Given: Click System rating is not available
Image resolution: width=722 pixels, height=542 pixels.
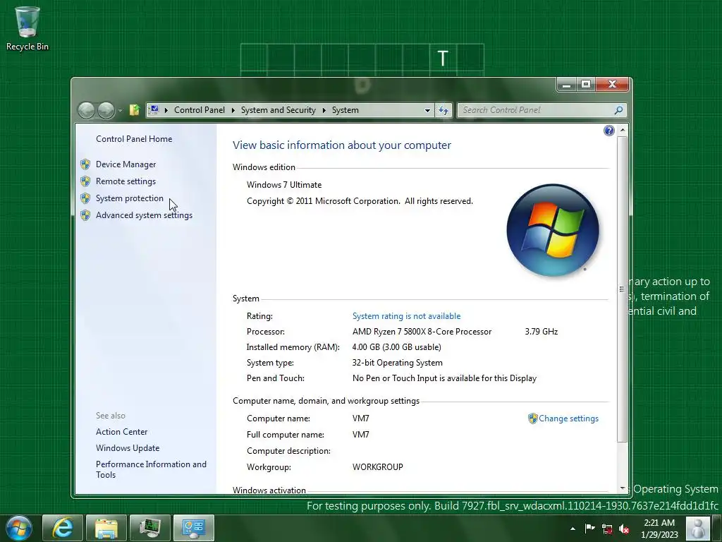Looking at the screenshot, I should point(406,316).
